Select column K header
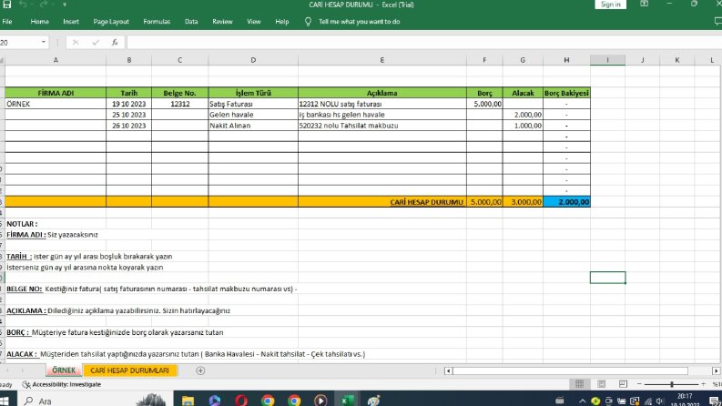This screenshot has height=406, width=722. pyautogui.click(x=676, y=60)
